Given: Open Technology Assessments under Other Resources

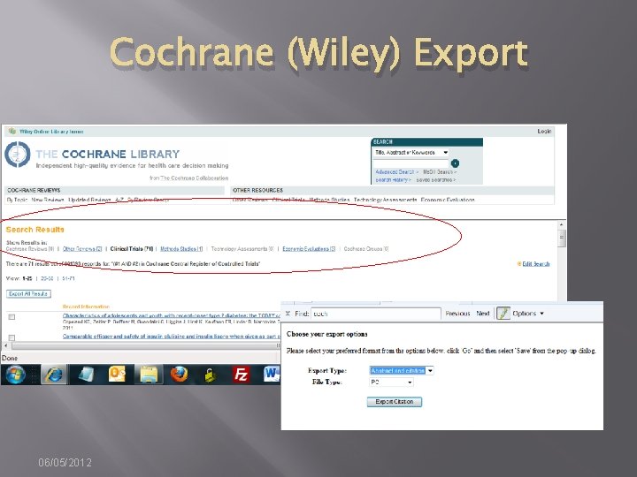Looking at the screenshot, I should pyautogui.click(x=385, y=200).
